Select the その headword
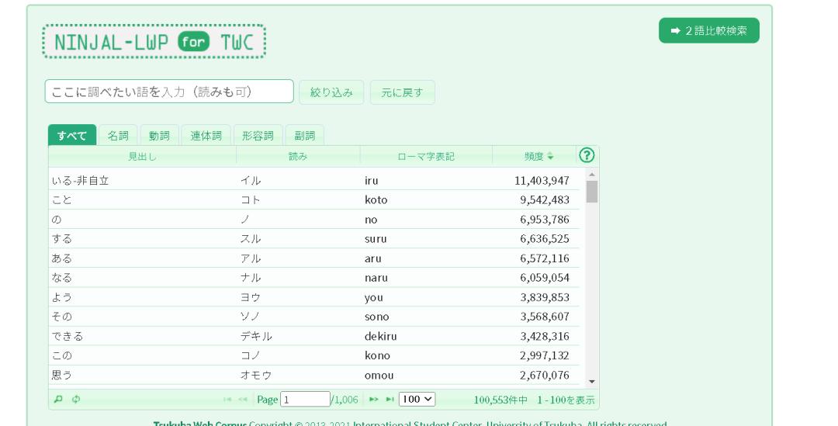The width and height of the screenshot is (838, 426). tap(61, 317)
